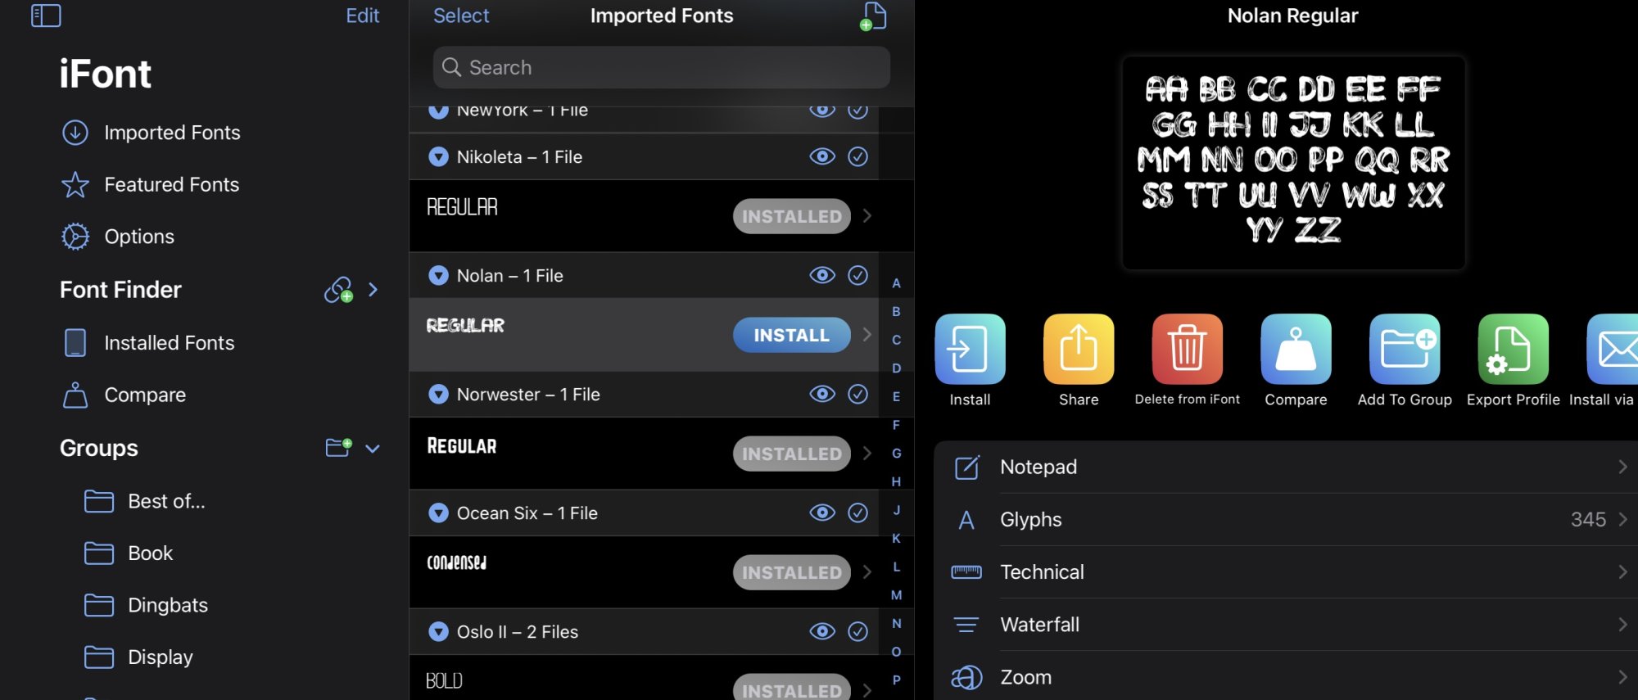
Task: Toggle the sidebar panel icon
Action: 46,16
